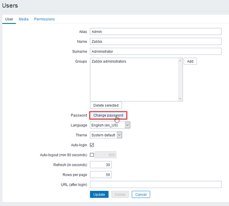Click the Change password button

tap(108, 115)
